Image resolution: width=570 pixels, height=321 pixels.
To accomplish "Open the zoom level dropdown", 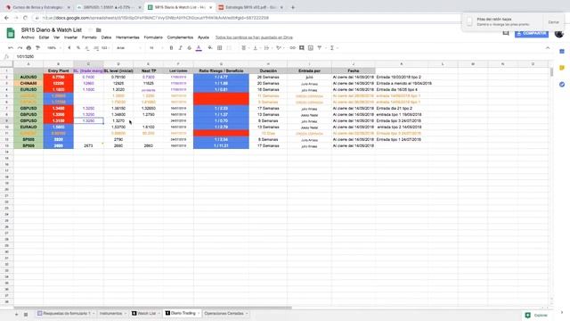I will click(53, 48).
